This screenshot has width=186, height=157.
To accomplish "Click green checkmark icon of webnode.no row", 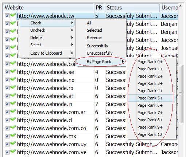I will click(x=13, y=79).
